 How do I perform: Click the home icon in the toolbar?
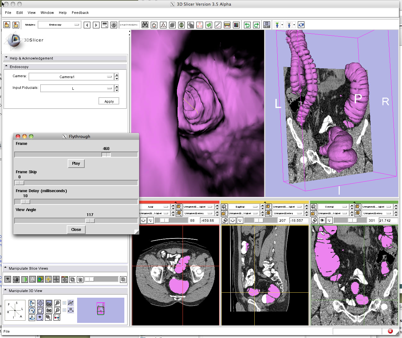tap(154, 25)
